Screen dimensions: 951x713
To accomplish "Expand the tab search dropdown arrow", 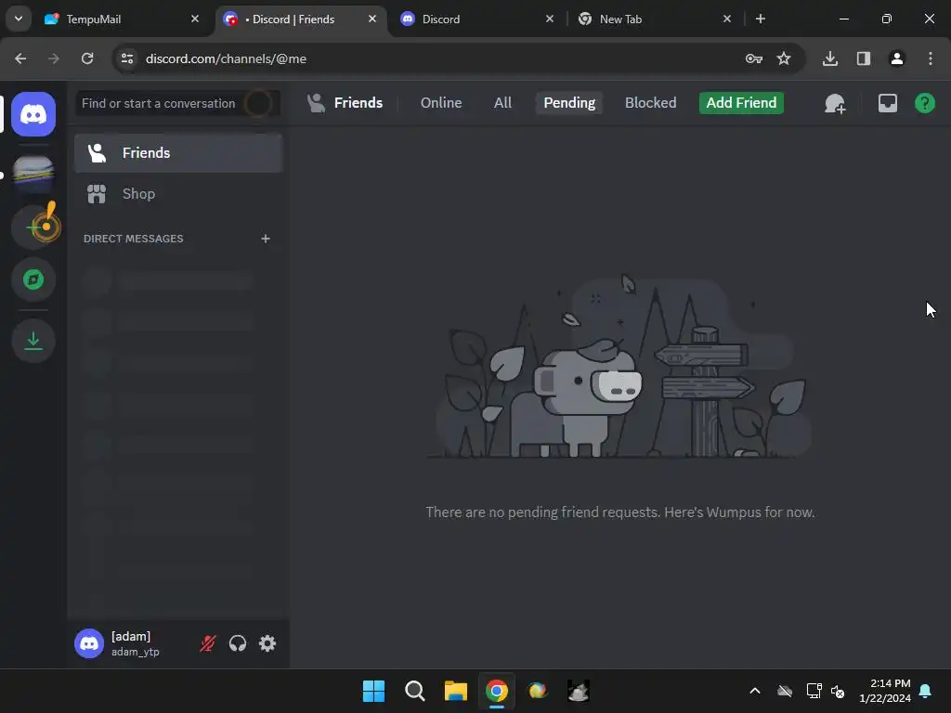I will pyautogui.click(x=19, y=19).
